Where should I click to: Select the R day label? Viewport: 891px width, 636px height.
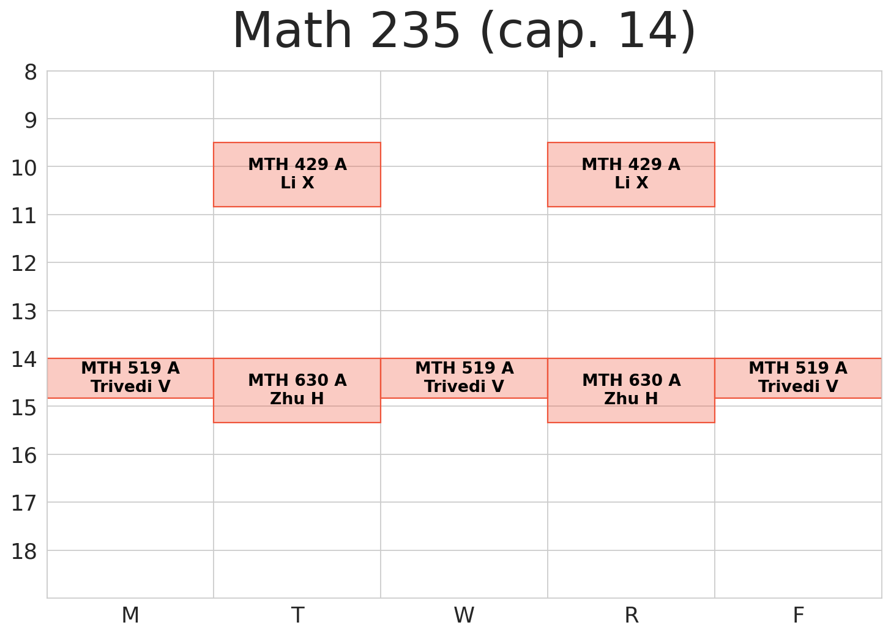[x=631, y=615]
